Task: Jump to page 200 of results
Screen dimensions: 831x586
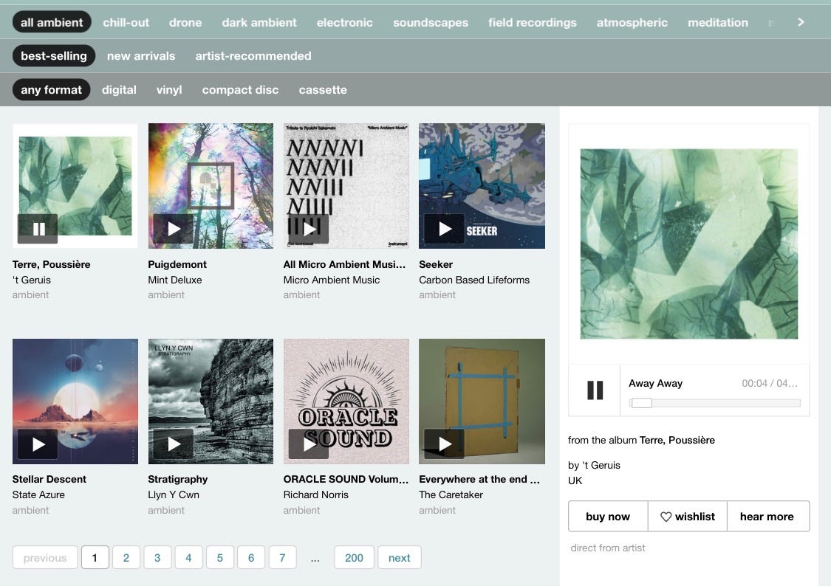Action: coord(354,557)
